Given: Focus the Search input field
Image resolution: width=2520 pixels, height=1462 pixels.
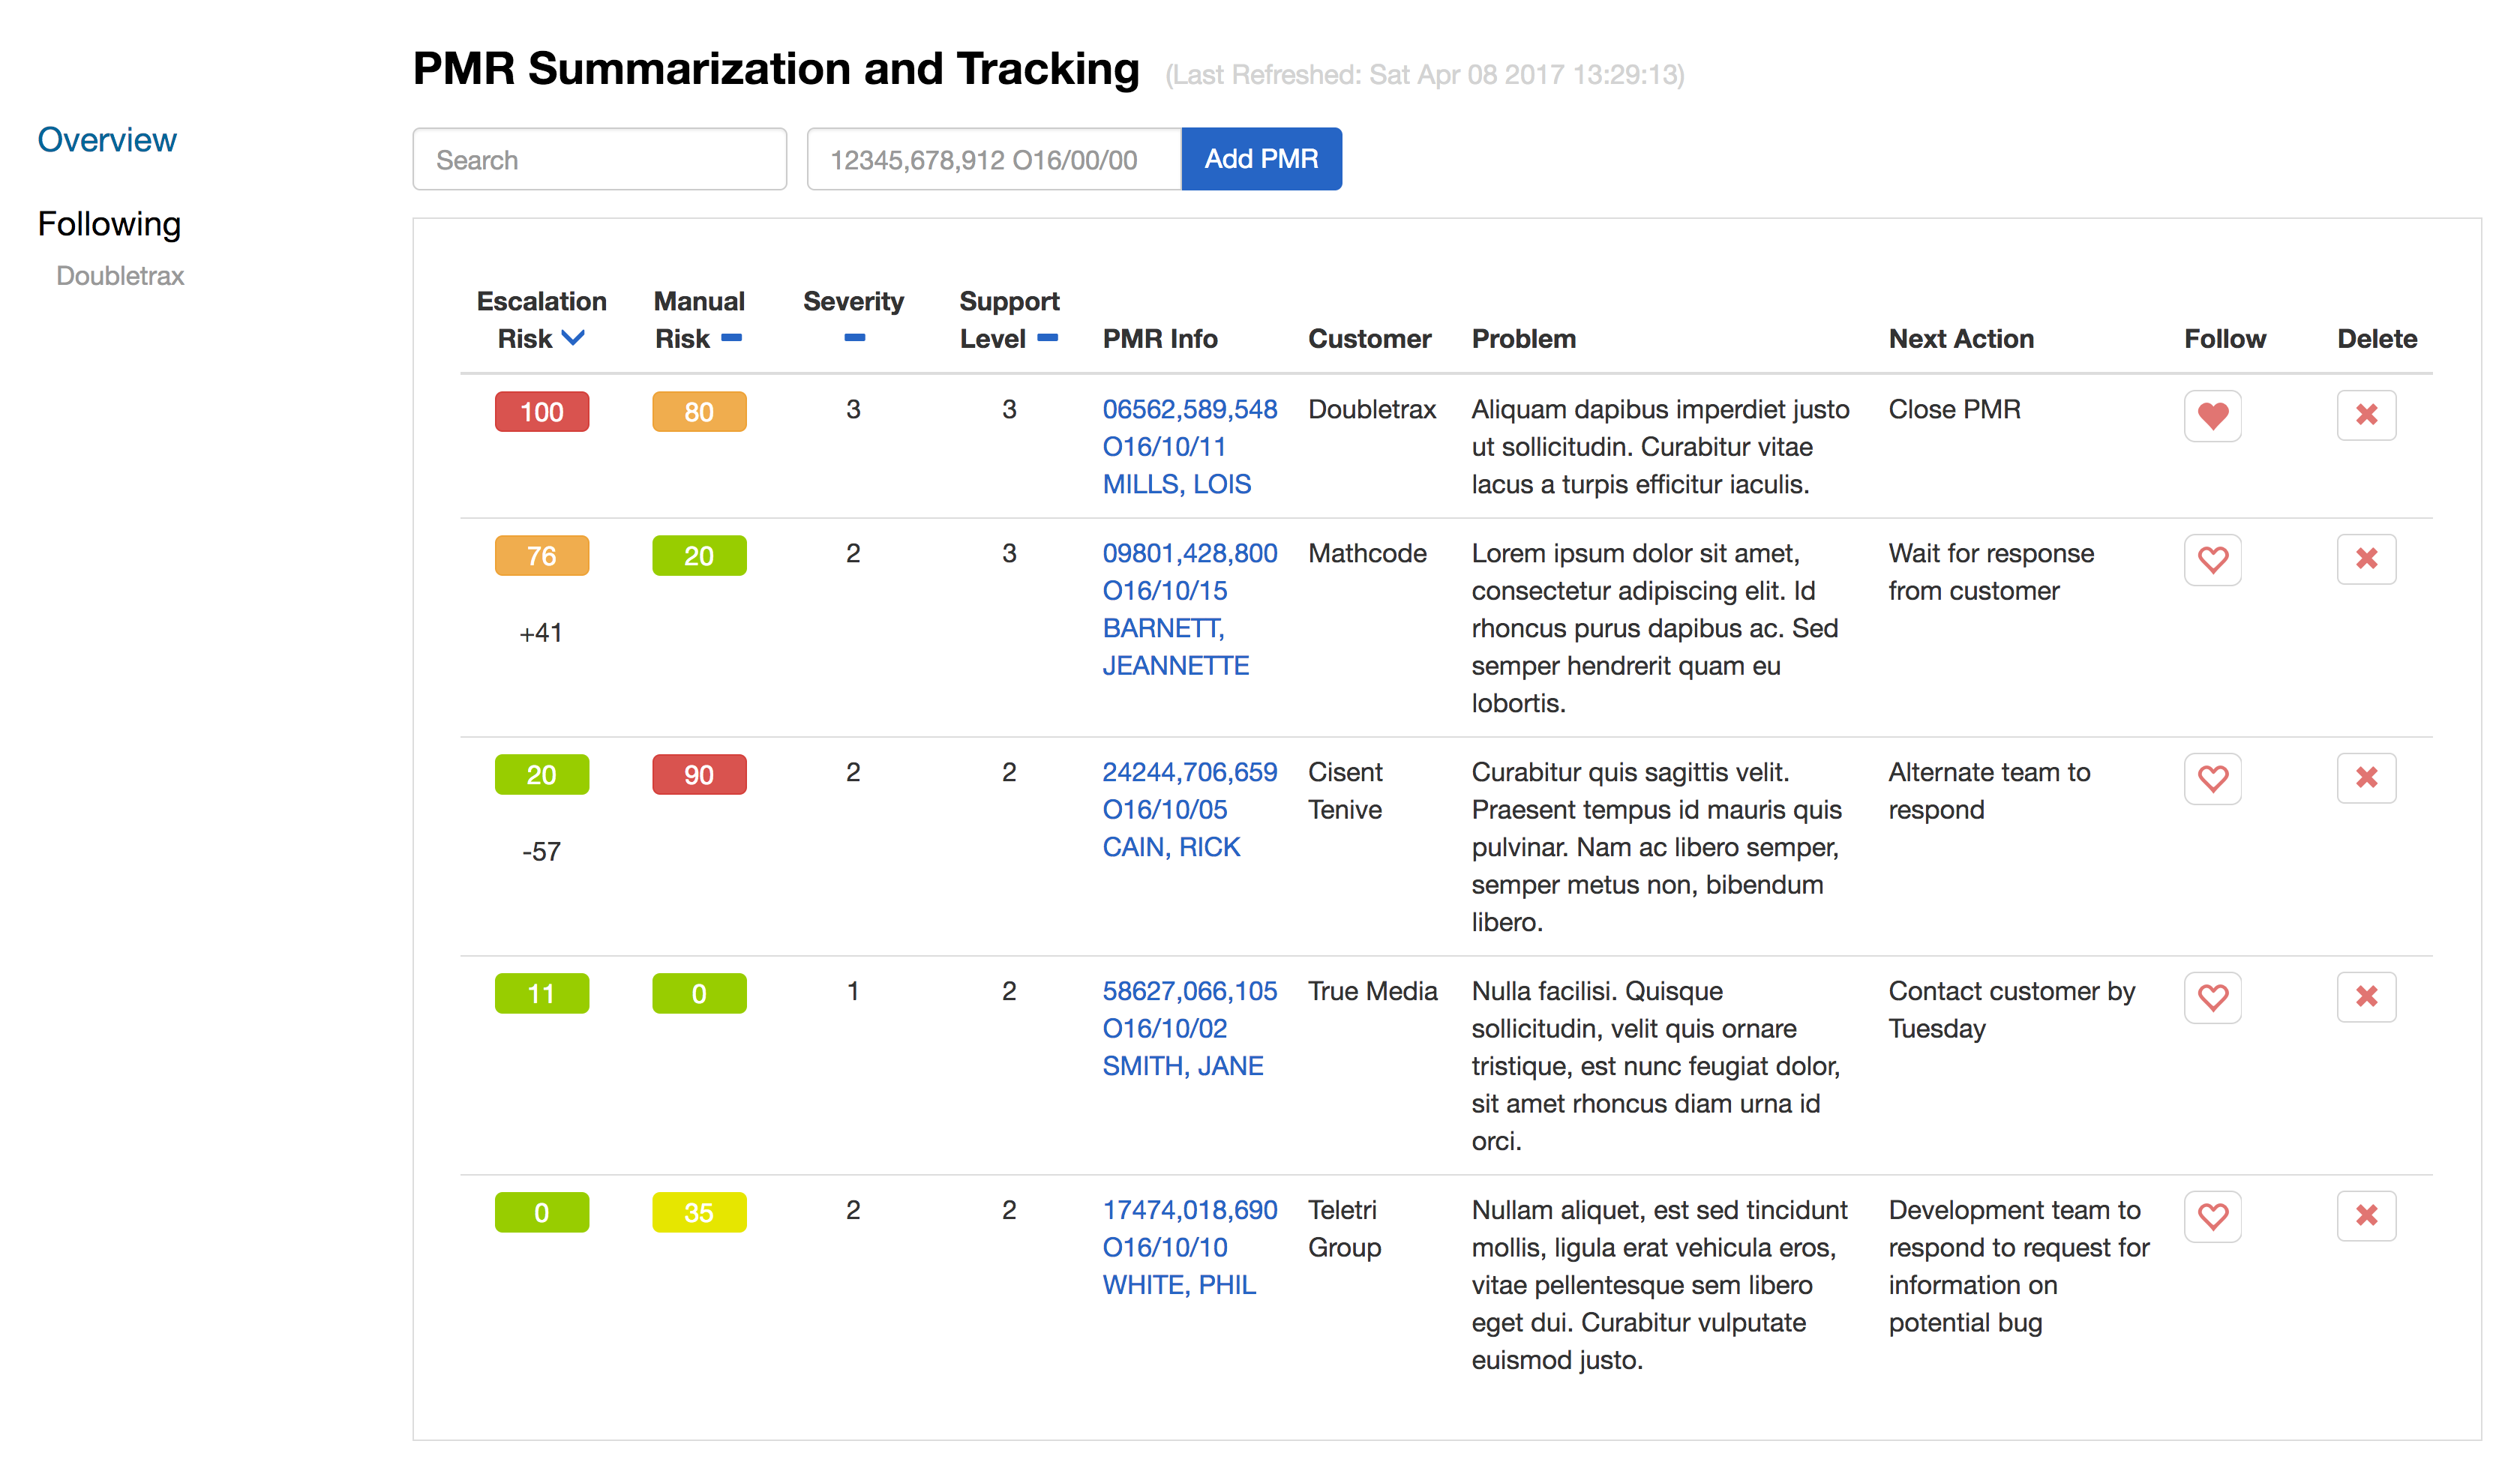Looking at the screenshot, I should click(599, 159).
